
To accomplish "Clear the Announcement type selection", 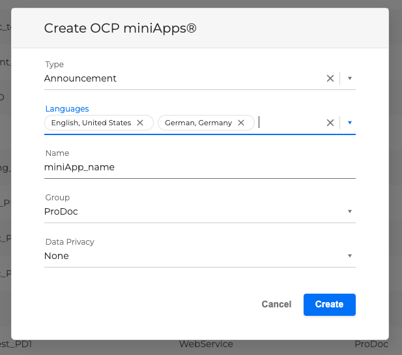I will coord(330,78).
